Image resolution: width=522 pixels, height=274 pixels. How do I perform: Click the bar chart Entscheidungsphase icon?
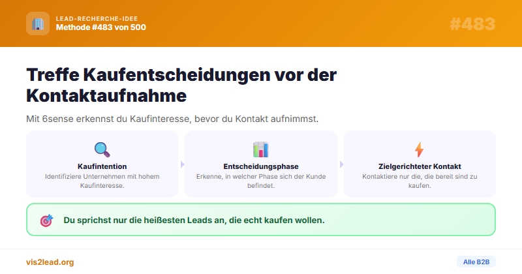[260, 149]
